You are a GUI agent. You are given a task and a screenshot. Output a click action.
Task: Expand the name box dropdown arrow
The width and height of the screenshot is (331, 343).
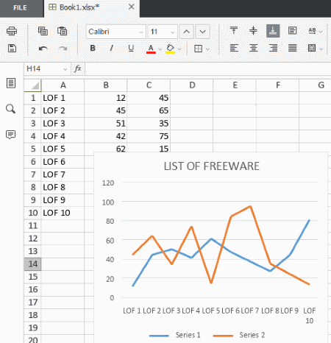pos(65,69)
